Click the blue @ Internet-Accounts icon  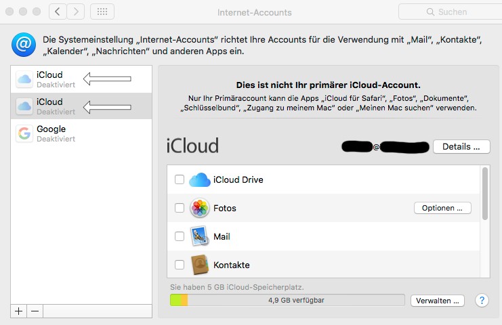pos(24,45)
